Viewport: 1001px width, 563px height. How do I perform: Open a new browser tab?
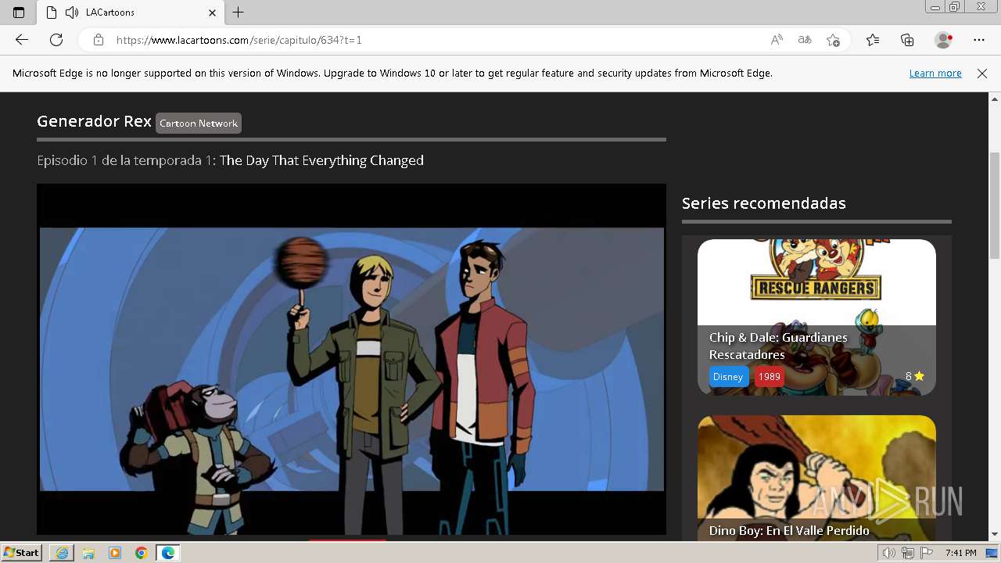coord(239,13)
